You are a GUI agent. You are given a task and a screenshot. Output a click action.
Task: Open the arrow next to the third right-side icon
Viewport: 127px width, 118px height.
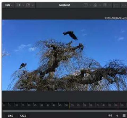click(110, 5)
